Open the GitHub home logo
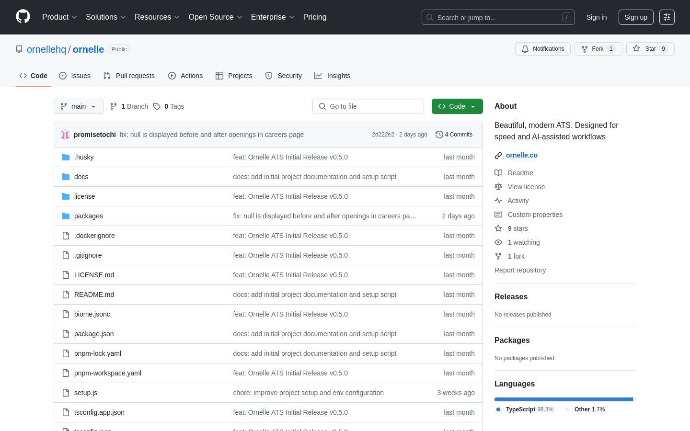 click(x=23, y=17)
